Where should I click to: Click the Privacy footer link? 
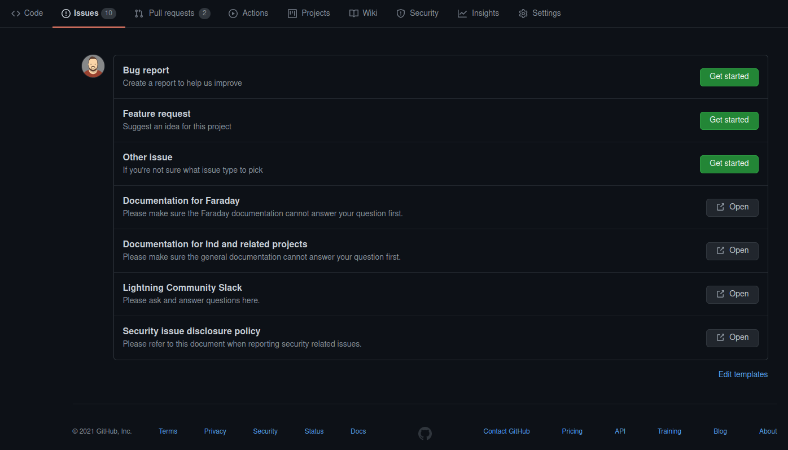(215, 431)
